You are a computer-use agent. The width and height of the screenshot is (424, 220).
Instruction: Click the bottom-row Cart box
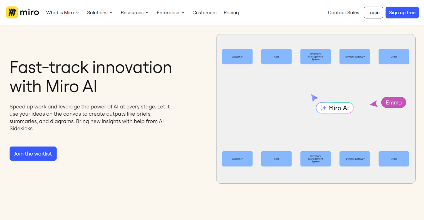[x=276, y=159]
